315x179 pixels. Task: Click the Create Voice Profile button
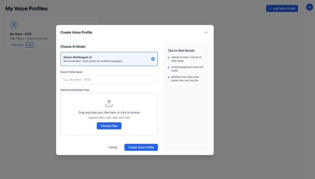pyautogui.click(x=141, y=147)
